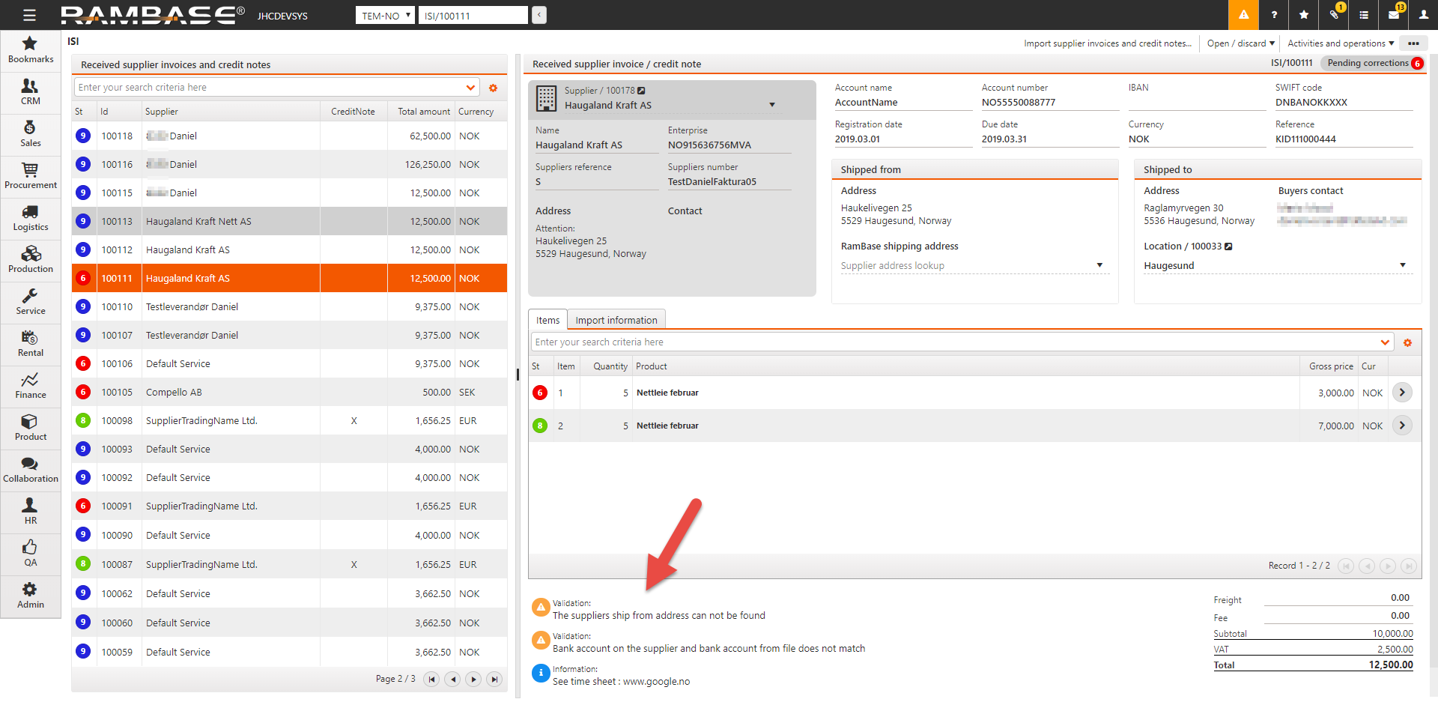Open Activities and operations menu

pos(1340,43)
